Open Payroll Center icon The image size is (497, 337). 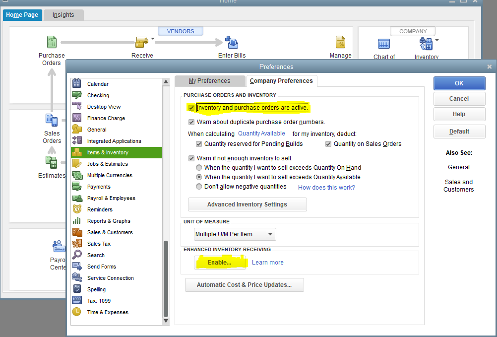59,246
